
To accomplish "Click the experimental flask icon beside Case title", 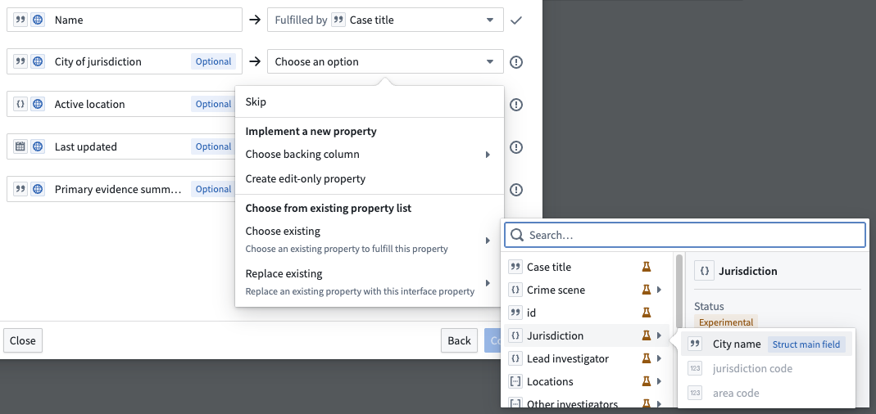I will (647, 267).
